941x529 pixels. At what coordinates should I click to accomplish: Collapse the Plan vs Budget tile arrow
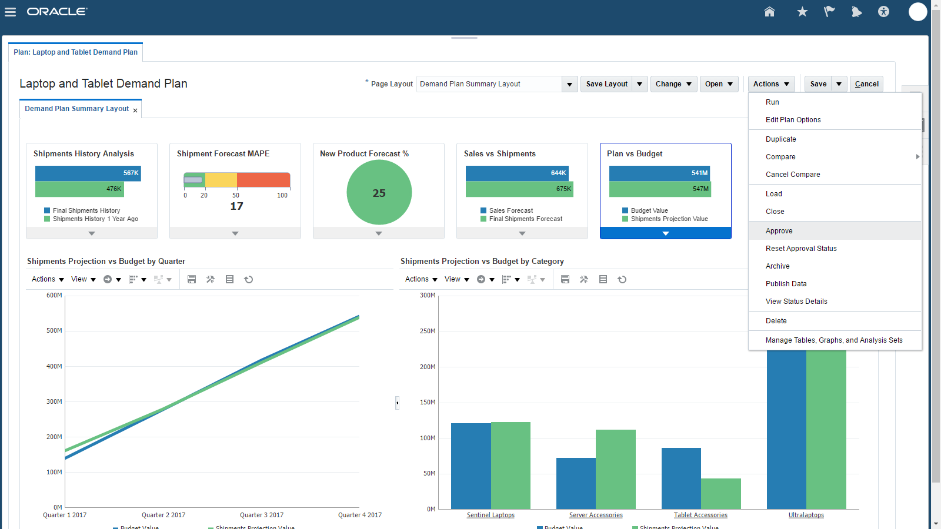[x=666, y=233]
